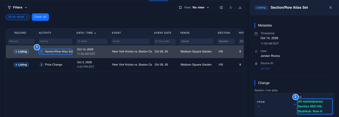Focus the Record filter input
This screenshot has height=117, width=339.
(x=21, y=41)
